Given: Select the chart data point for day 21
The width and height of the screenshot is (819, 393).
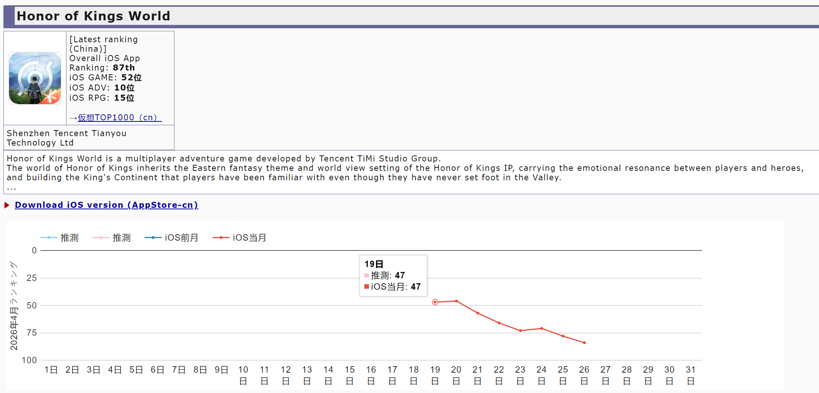Looking at the screenshot, I should [x=478, y=313].
